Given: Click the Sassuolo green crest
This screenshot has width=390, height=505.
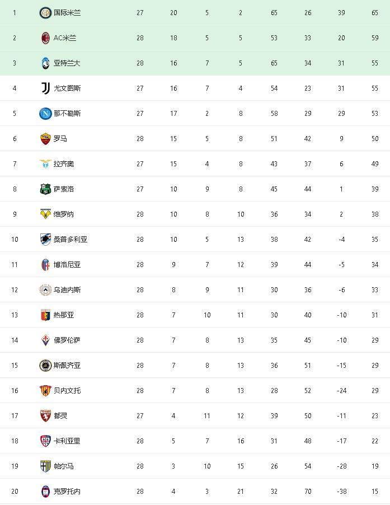Looking at the screenshot, I should (x=45, y=189).
